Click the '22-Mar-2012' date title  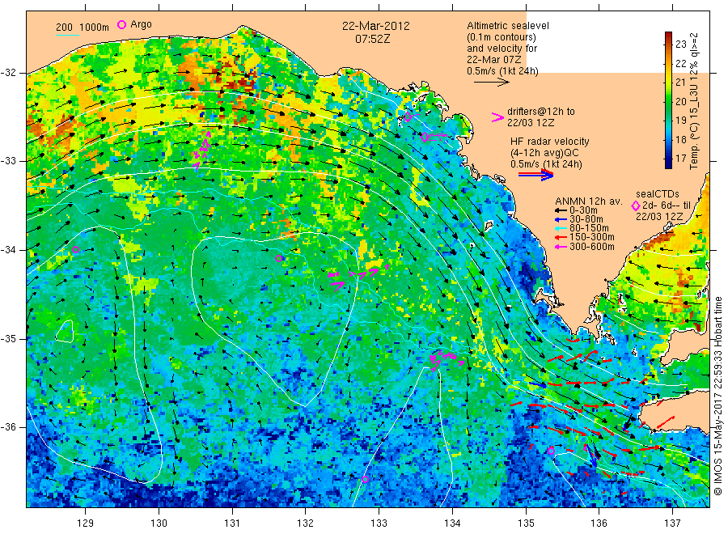[x=376, y=26]
